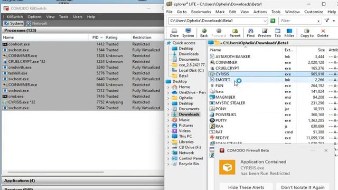Expand the Libraries node

168,142
